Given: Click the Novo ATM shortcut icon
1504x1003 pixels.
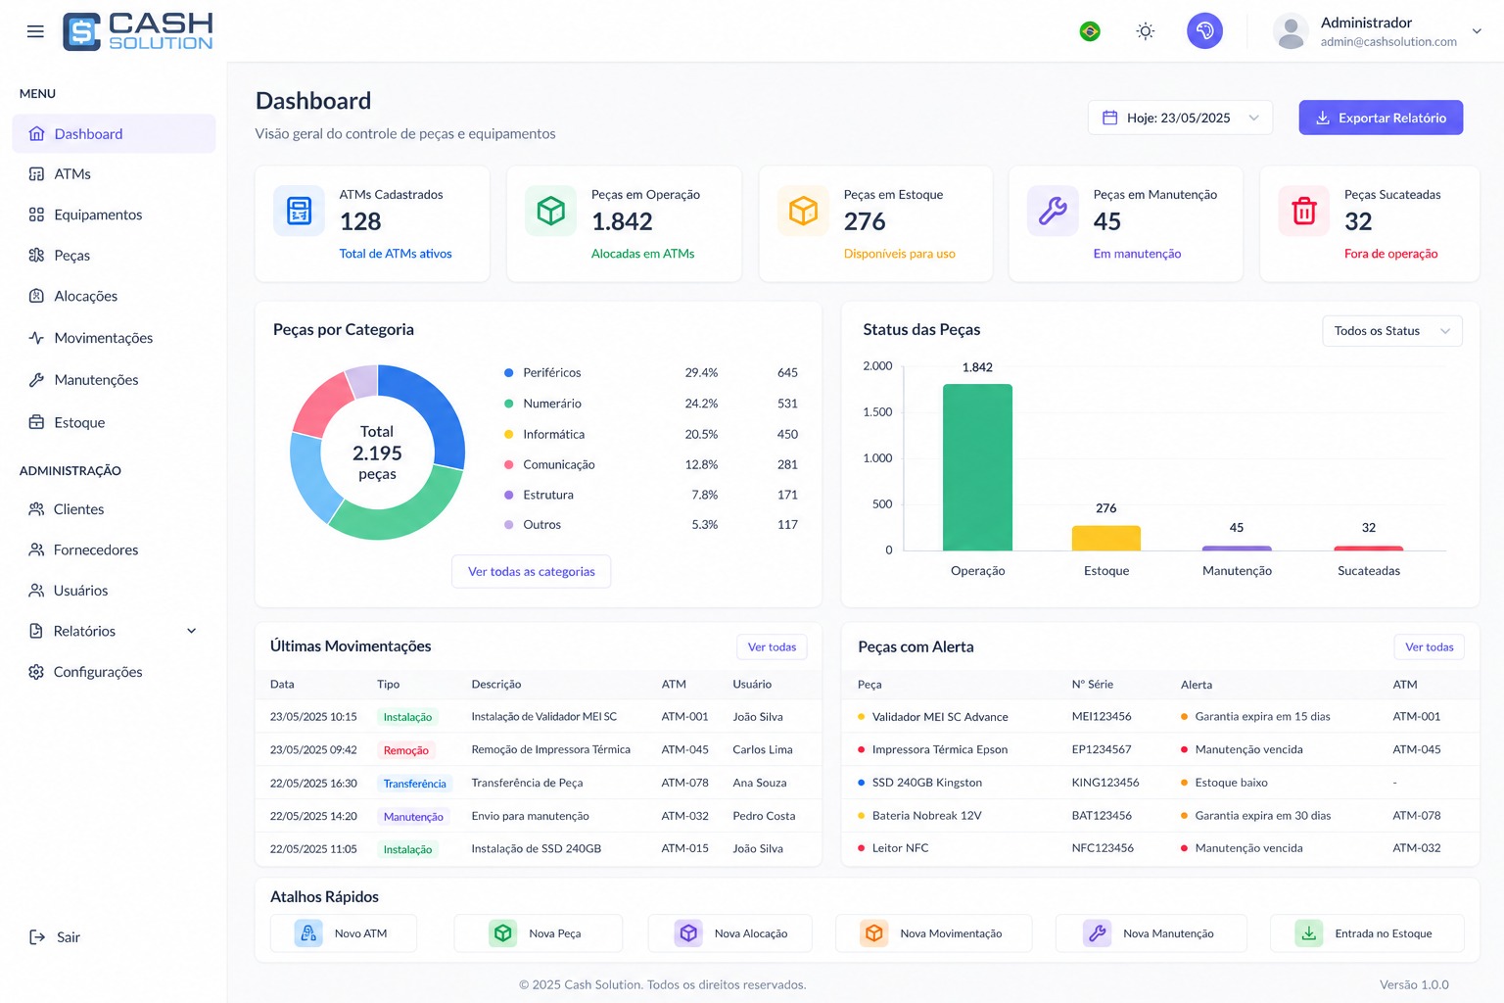Looking at the screenshot, I should (308, 933).
